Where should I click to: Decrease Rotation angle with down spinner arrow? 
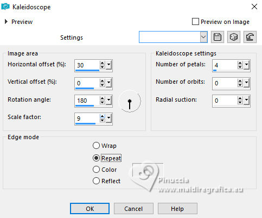tap(103, 102)
